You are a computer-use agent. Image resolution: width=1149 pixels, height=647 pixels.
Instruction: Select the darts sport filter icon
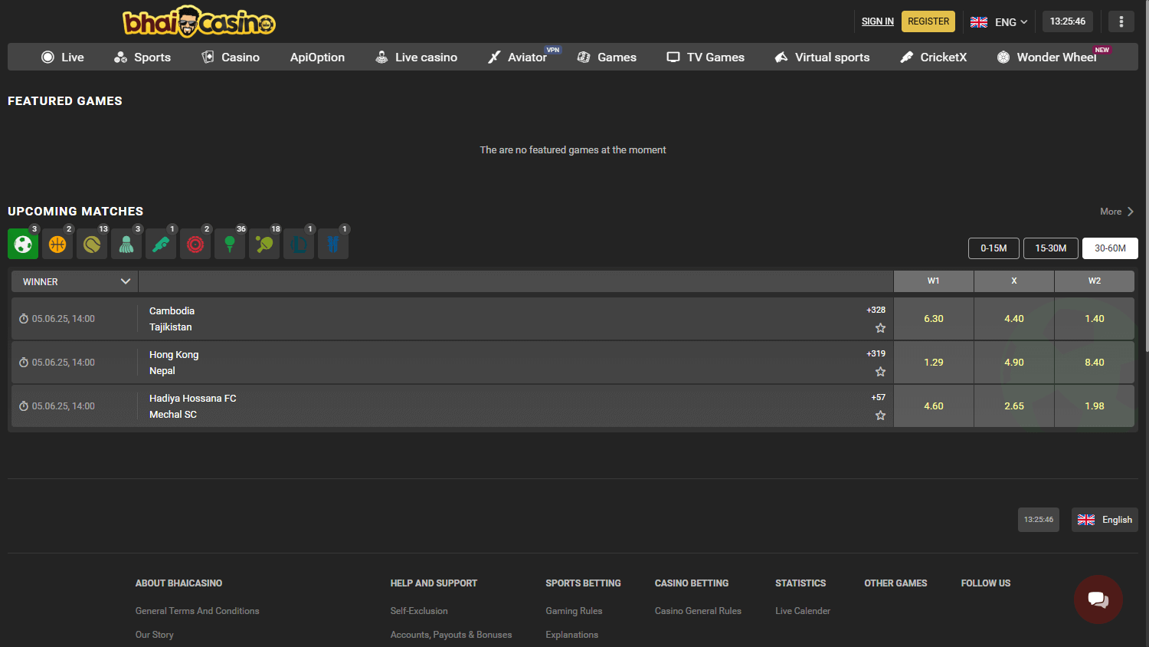point(195,244)
